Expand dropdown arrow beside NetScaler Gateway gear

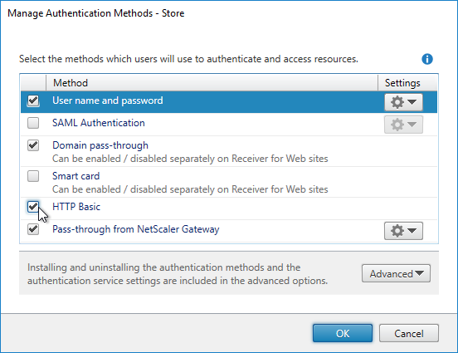click(412, 231)
